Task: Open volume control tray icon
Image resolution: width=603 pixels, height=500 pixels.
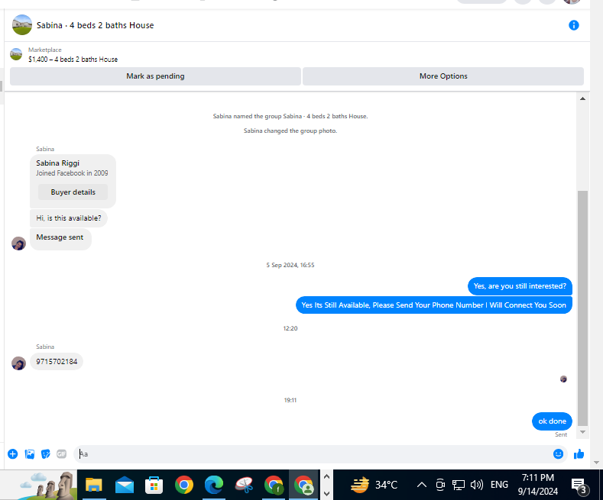Action: (476, 485)
